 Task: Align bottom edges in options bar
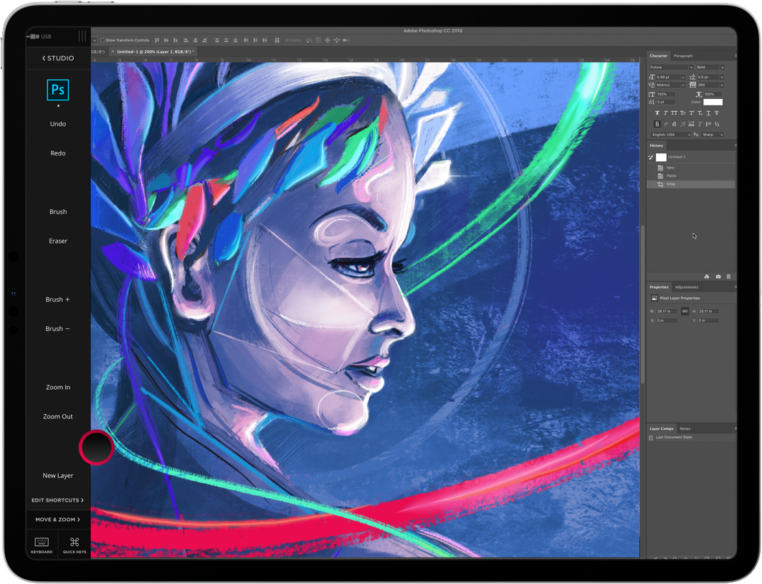tap(176, 40)
